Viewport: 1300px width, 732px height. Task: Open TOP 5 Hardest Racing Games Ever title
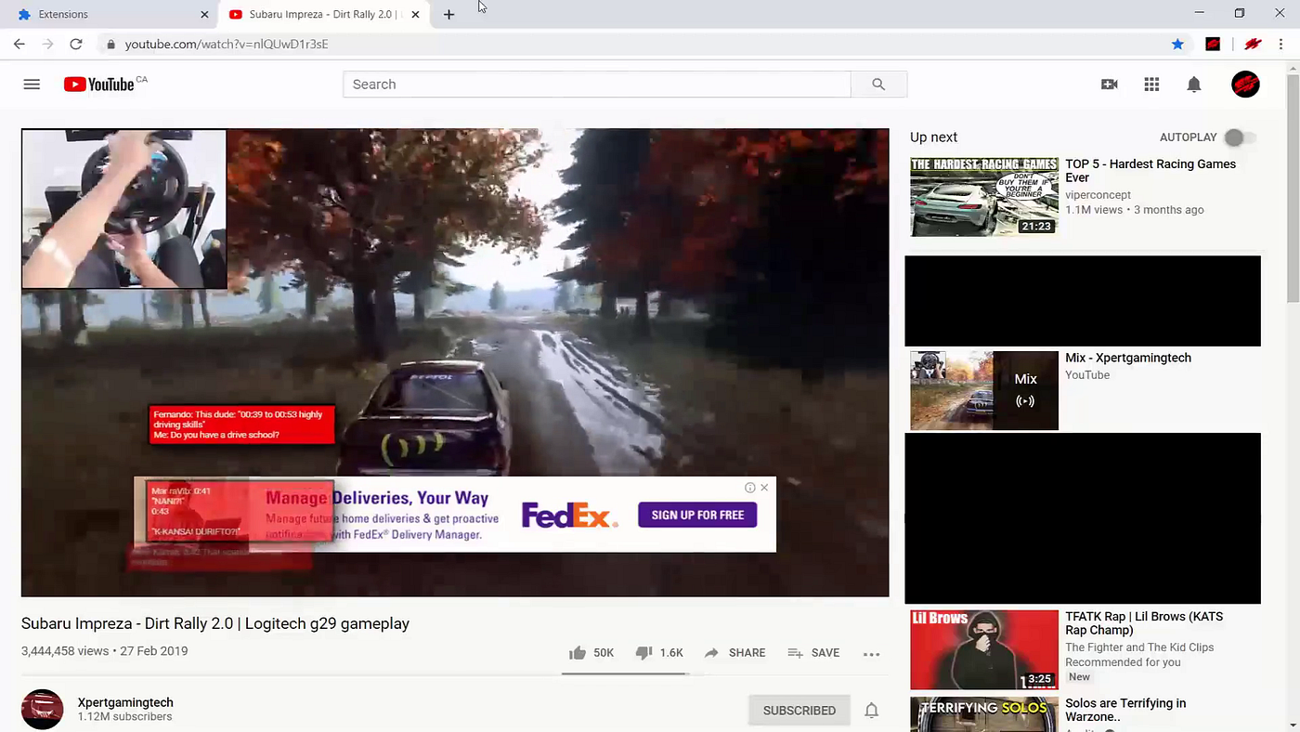click(x=1150, y=171)
